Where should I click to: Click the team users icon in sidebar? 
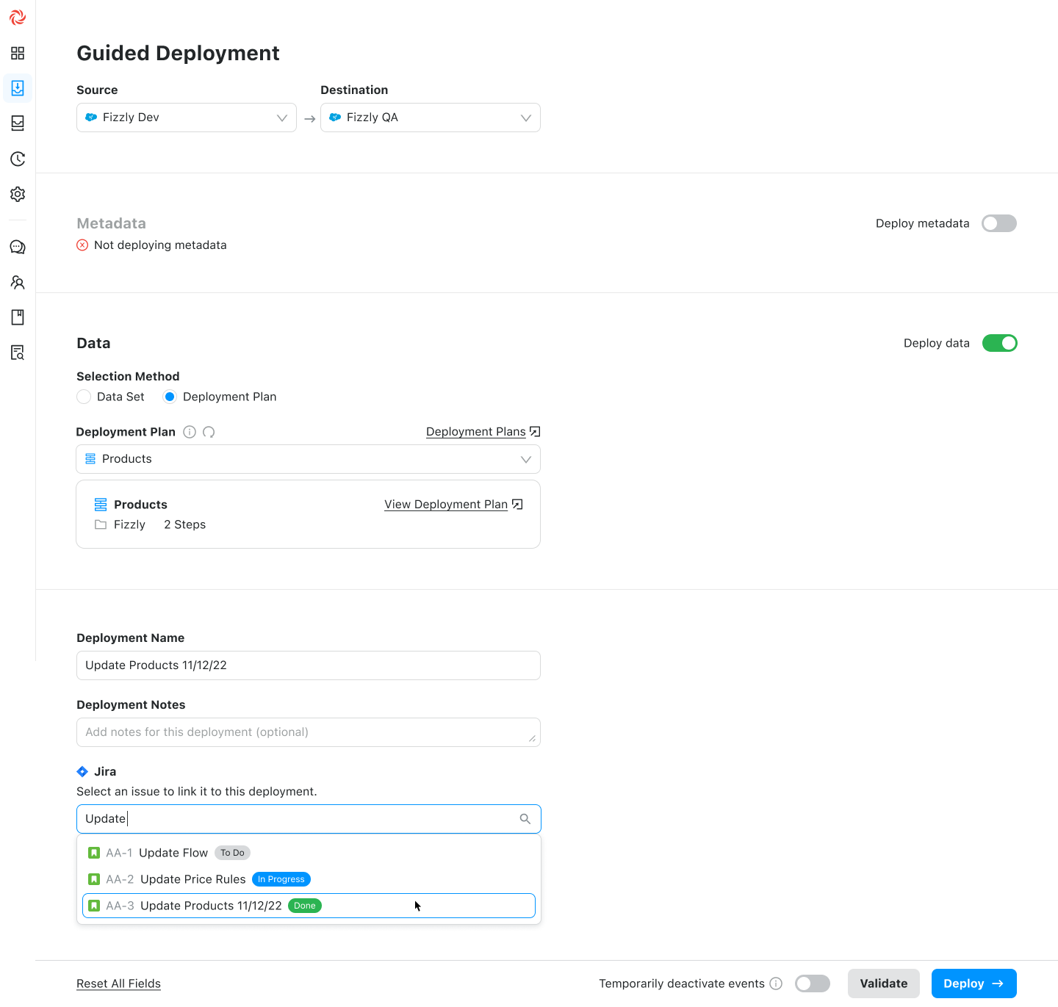tap(18, 282)
